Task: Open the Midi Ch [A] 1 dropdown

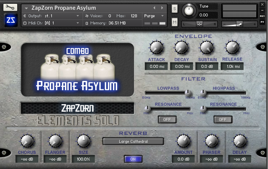Action: click(x=51, y=23)
